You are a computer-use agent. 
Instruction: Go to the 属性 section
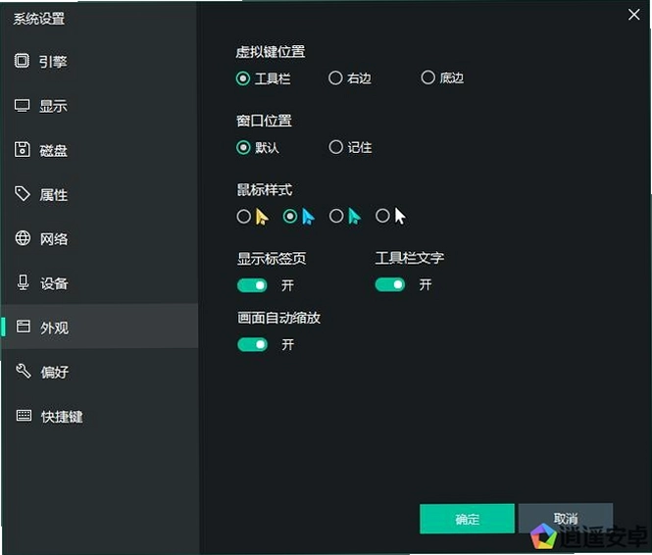(x=100, y=194)
